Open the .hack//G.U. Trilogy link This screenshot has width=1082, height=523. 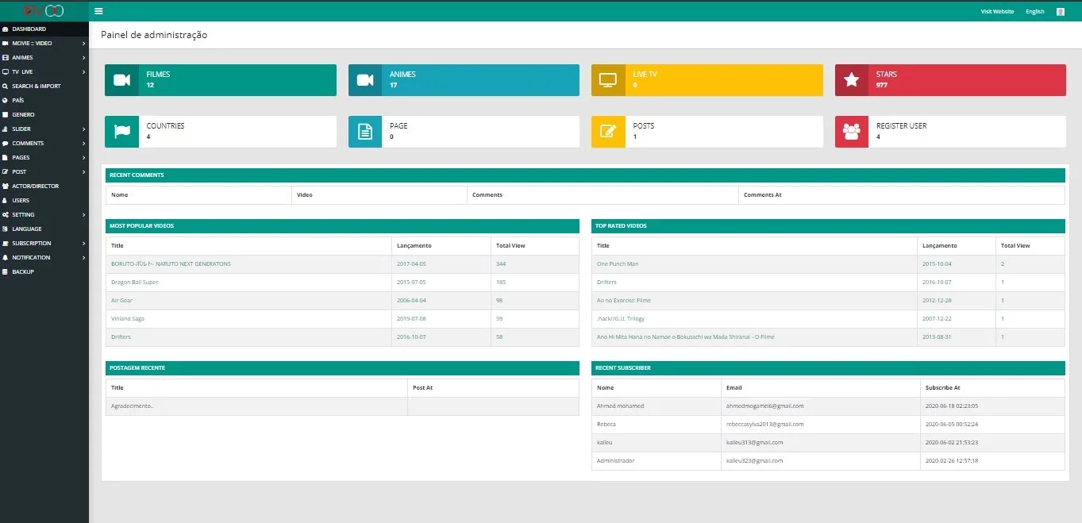[621, 319]
